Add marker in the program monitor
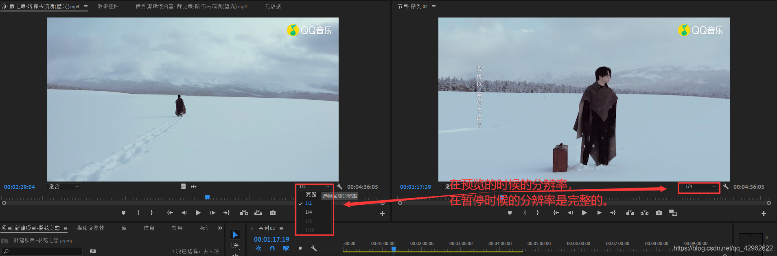This screenshot has width=777, height=256. pos(510,212)
